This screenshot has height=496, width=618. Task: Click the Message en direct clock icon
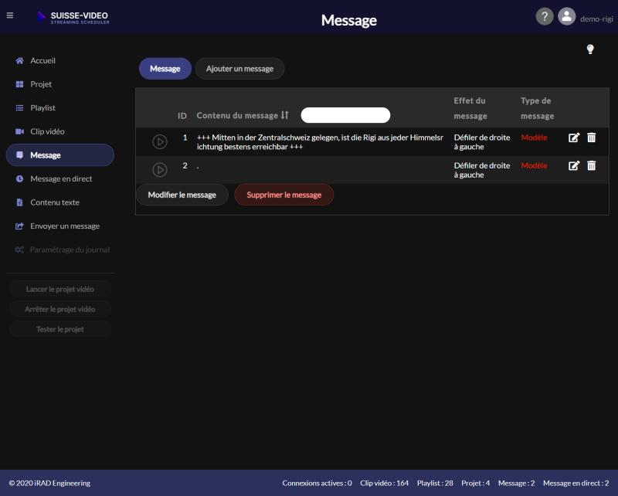(19, 179)
